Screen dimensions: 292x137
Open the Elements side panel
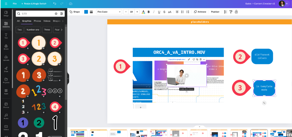pos(6,25)
